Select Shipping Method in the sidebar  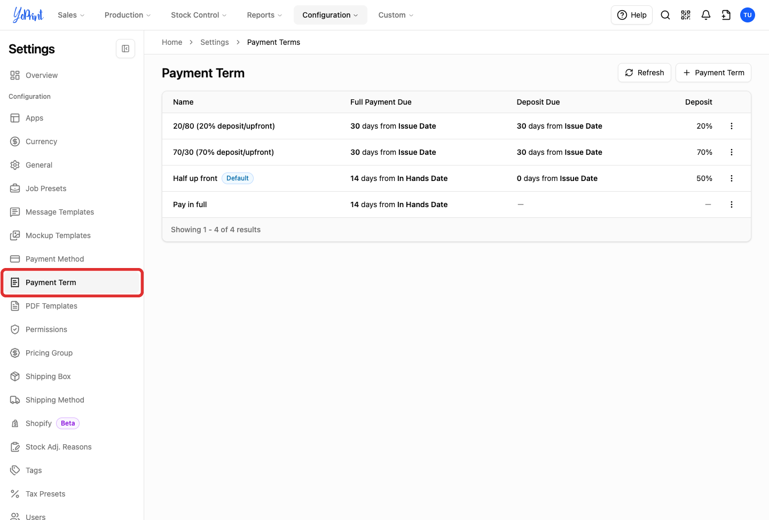tap(72, 400)
